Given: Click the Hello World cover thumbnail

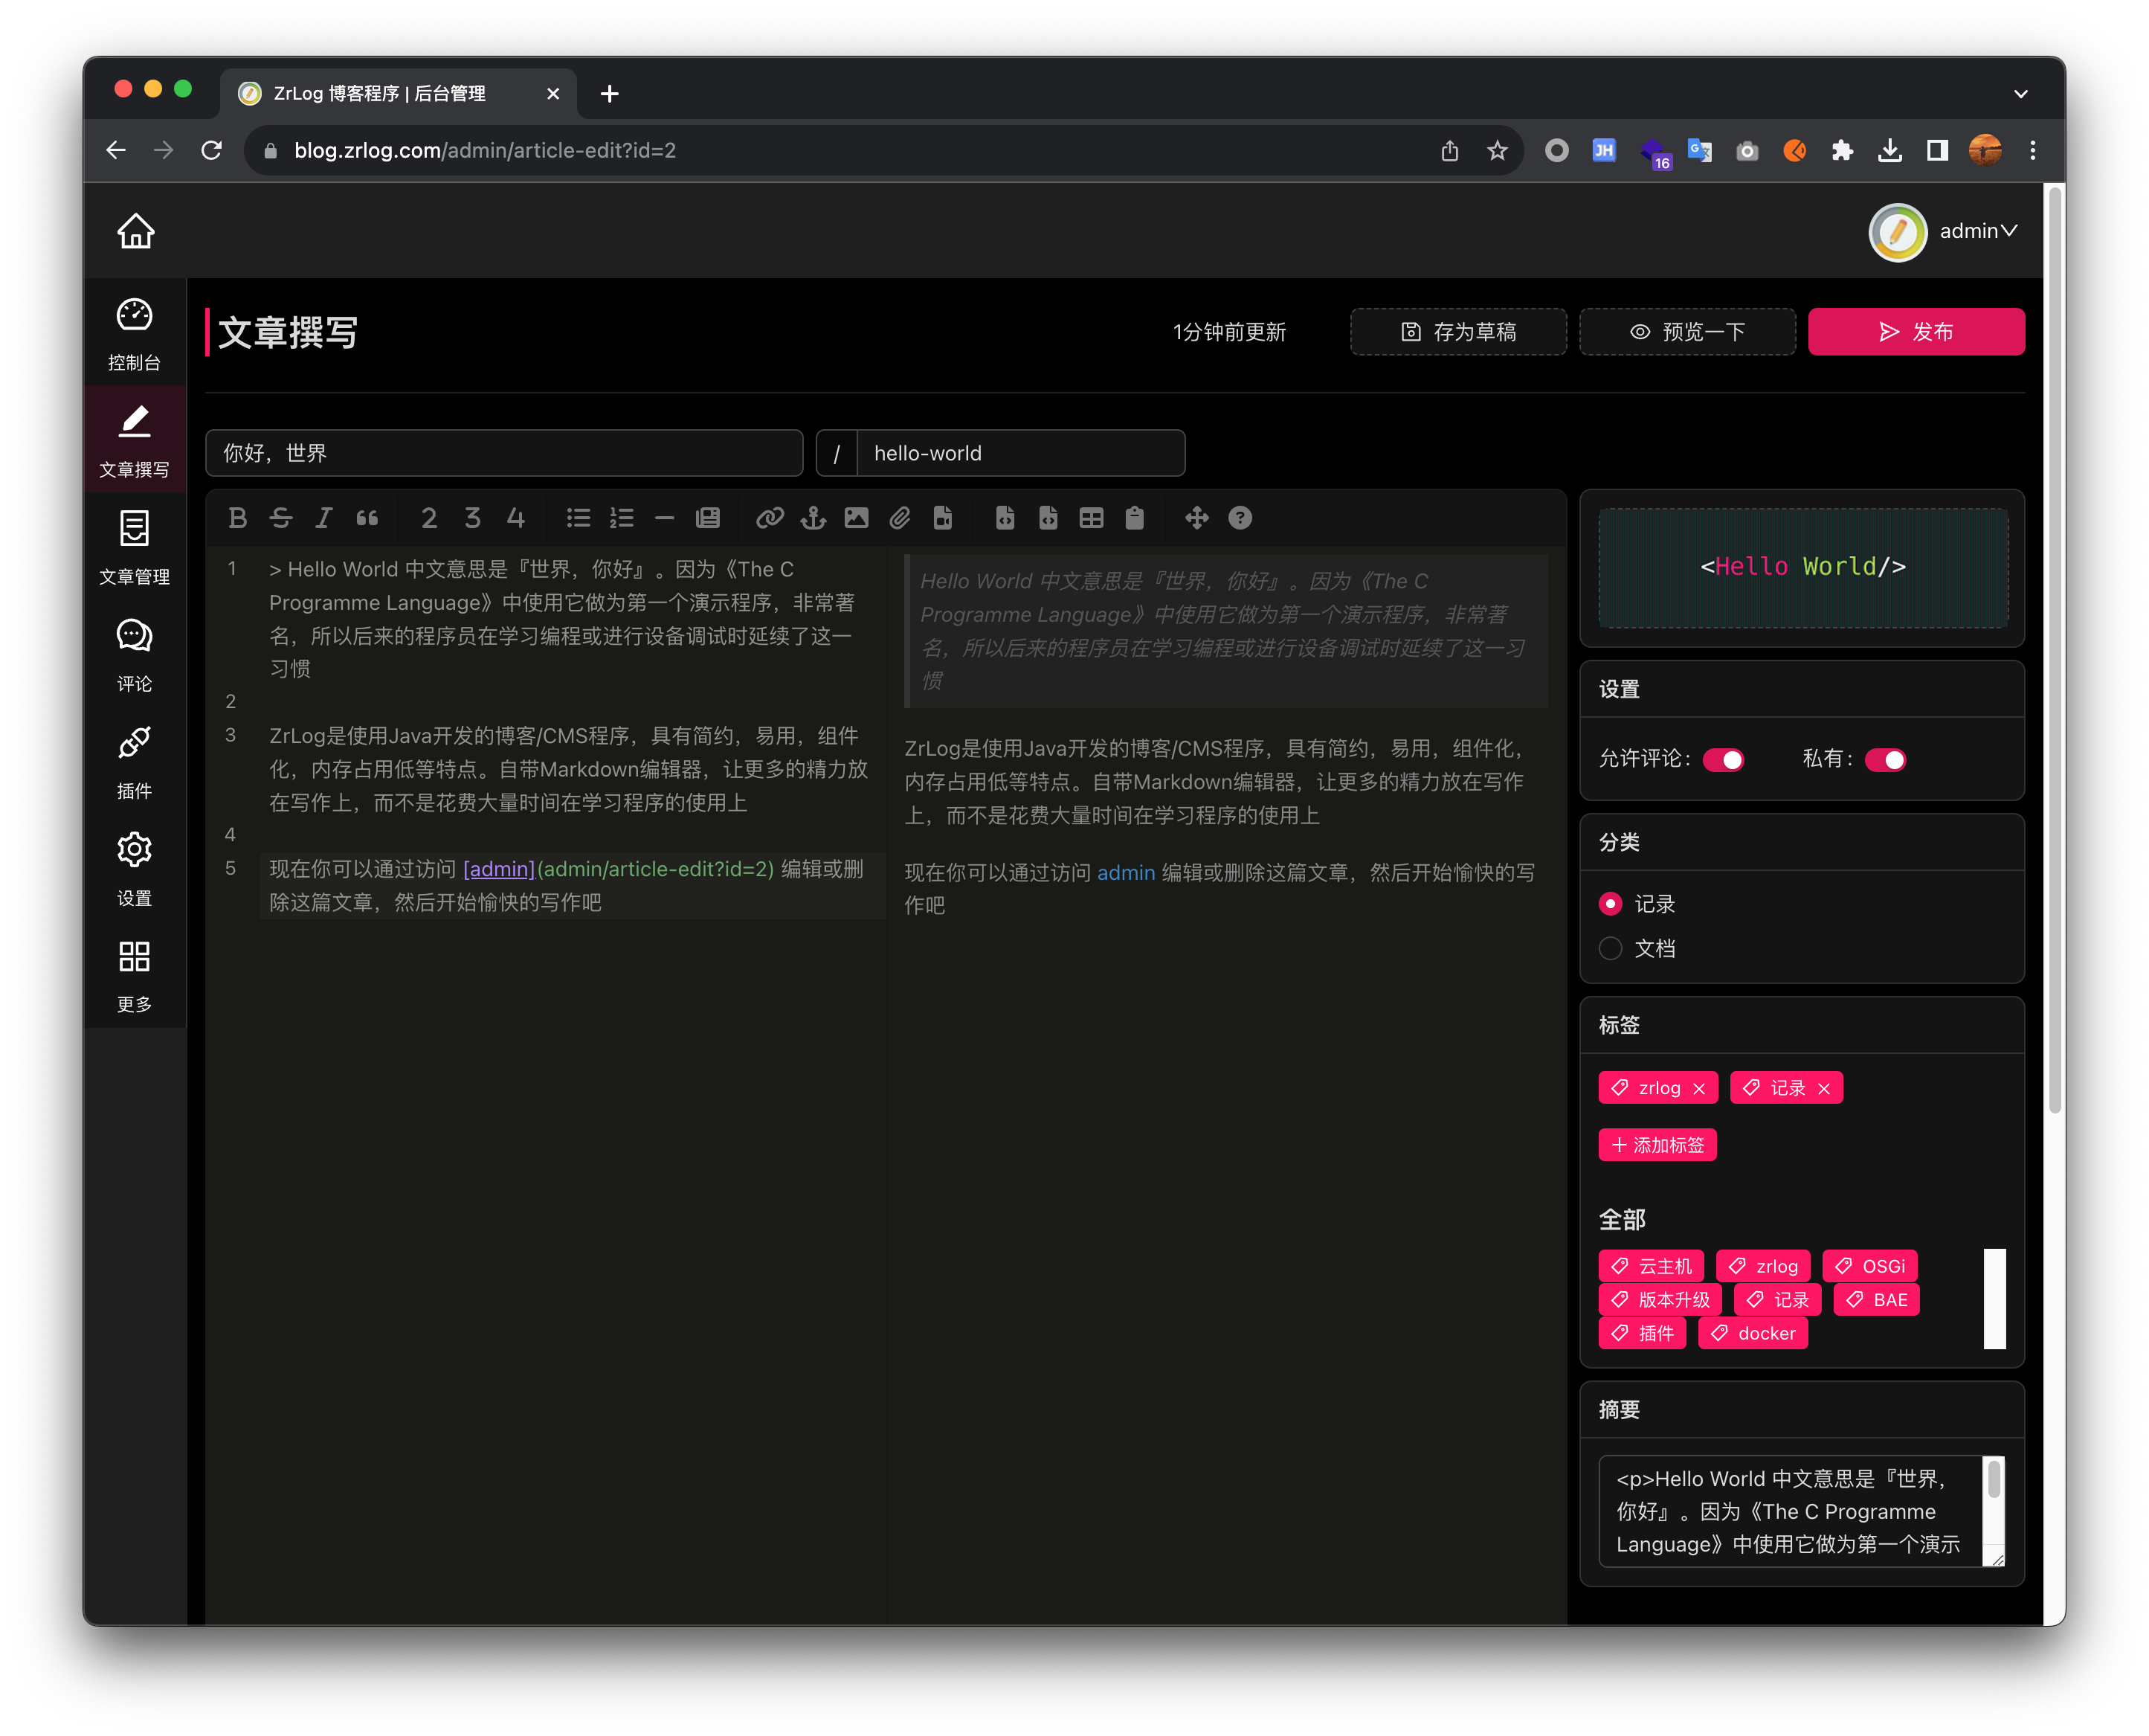Looking at the screenshot, I should click(1803, 568).
